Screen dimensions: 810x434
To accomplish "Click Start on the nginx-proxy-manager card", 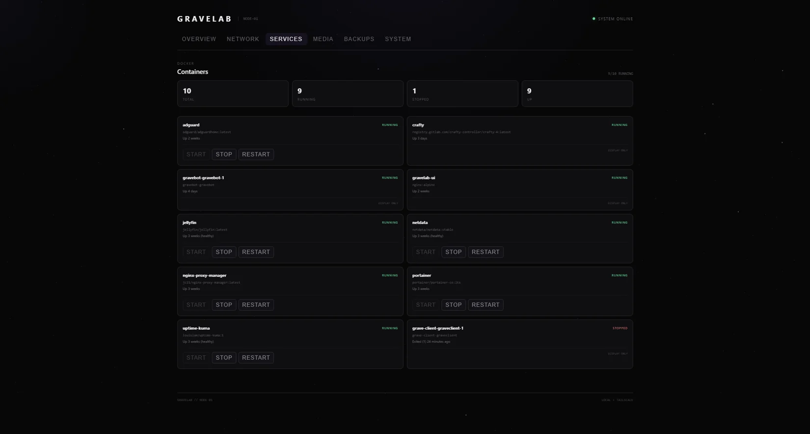I will 196,305.
